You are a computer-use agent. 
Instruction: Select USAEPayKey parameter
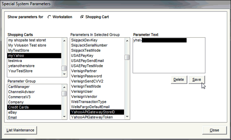click(97, 56)
